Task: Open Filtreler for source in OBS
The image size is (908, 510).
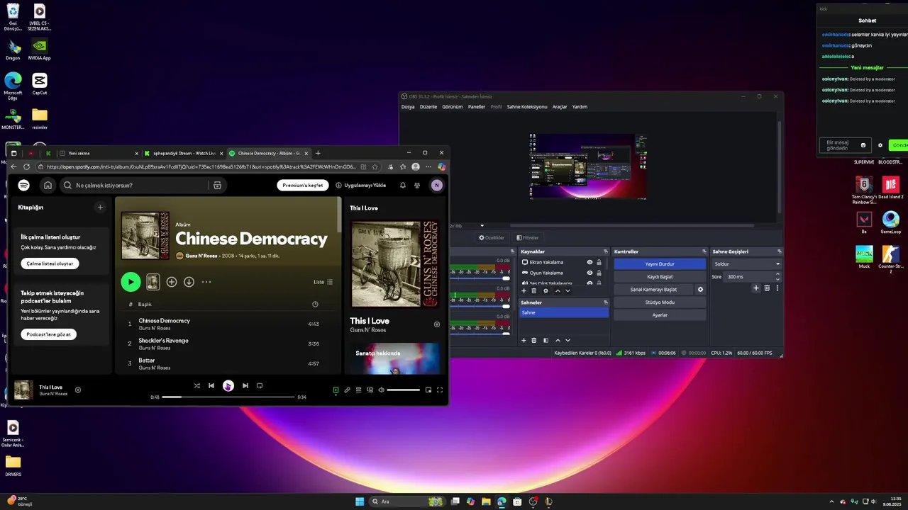Action: tap(528, 238)
